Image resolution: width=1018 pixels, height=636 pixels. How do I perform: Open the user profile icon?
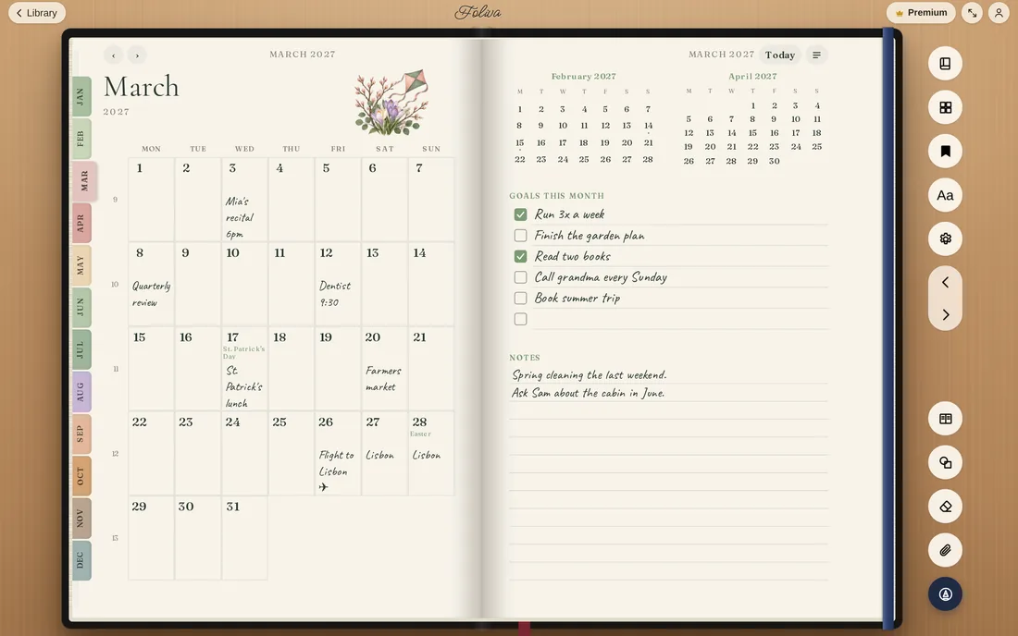point(999,13)
